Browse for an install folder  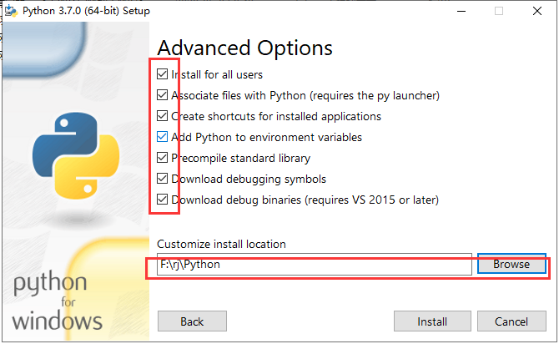tap(511, 264)
